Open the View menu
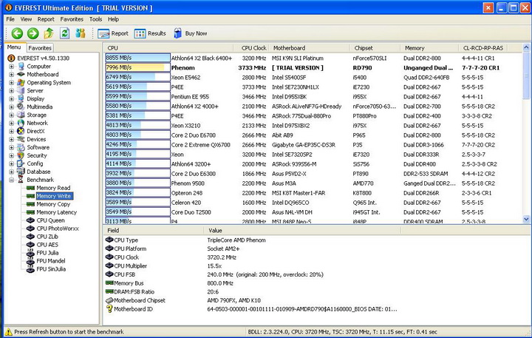 click(26, 19)
